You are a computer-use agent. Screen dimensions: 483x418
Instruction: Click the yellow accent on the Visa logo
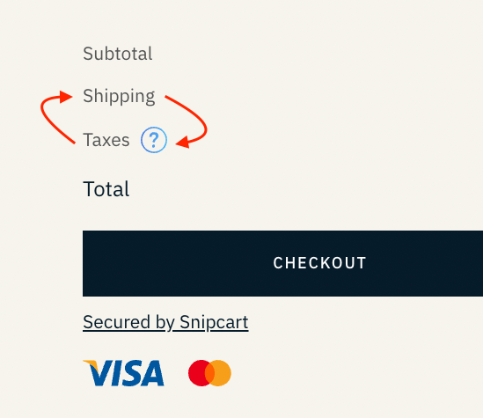tap(91, 365)
